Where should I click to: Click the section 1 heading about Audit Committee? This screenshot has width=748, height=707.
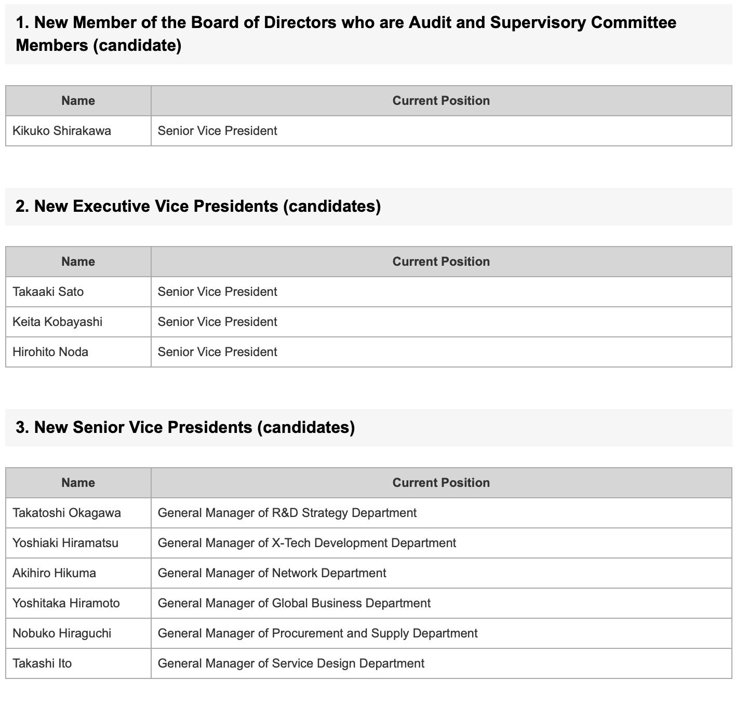point(346,34)
